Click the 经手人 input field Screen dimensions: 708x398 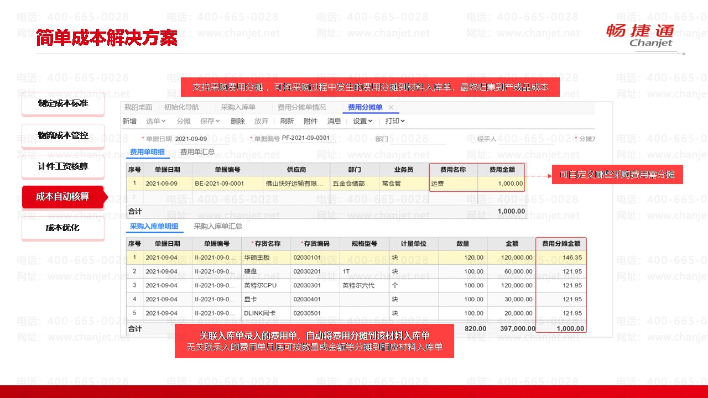coord(525,139)
